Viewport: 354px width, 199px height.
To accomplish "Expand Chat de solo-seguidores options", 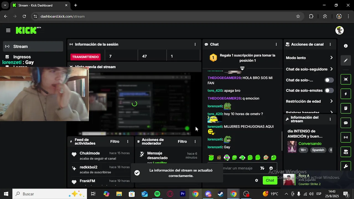I will pyautogui.click(x=331, y=69).
